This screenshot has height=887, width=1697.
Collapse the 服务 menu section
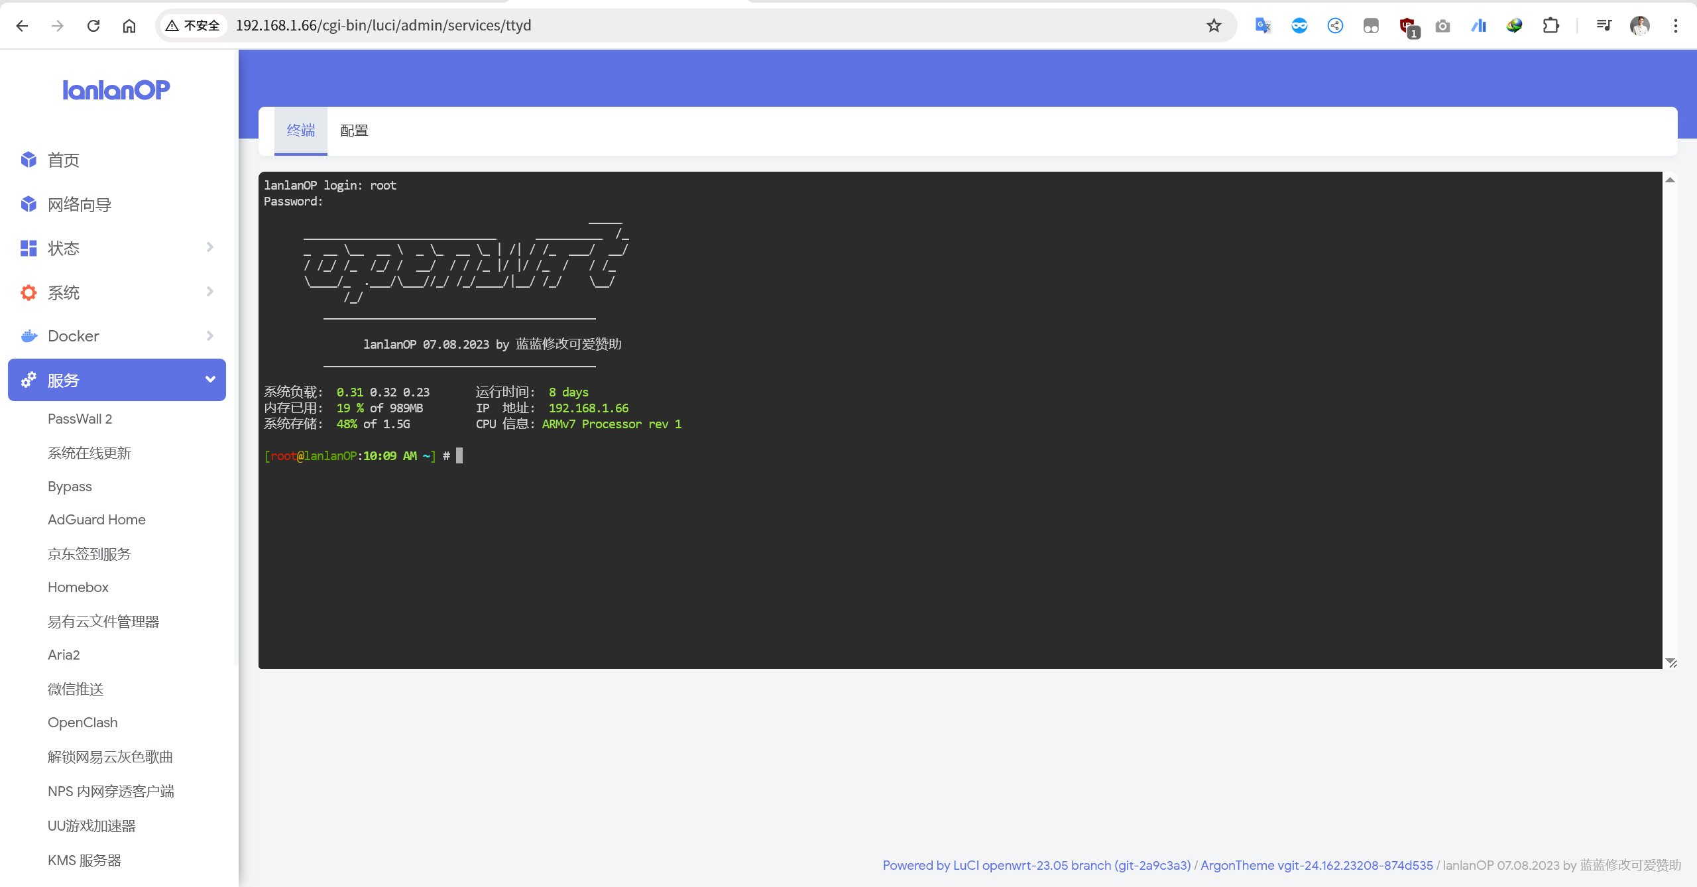tap(210, 380)
